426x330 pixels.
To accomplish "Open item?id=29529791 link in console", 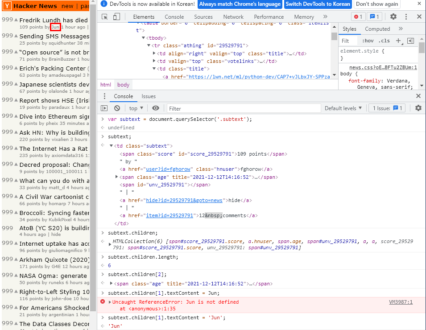I will point(169,215).
